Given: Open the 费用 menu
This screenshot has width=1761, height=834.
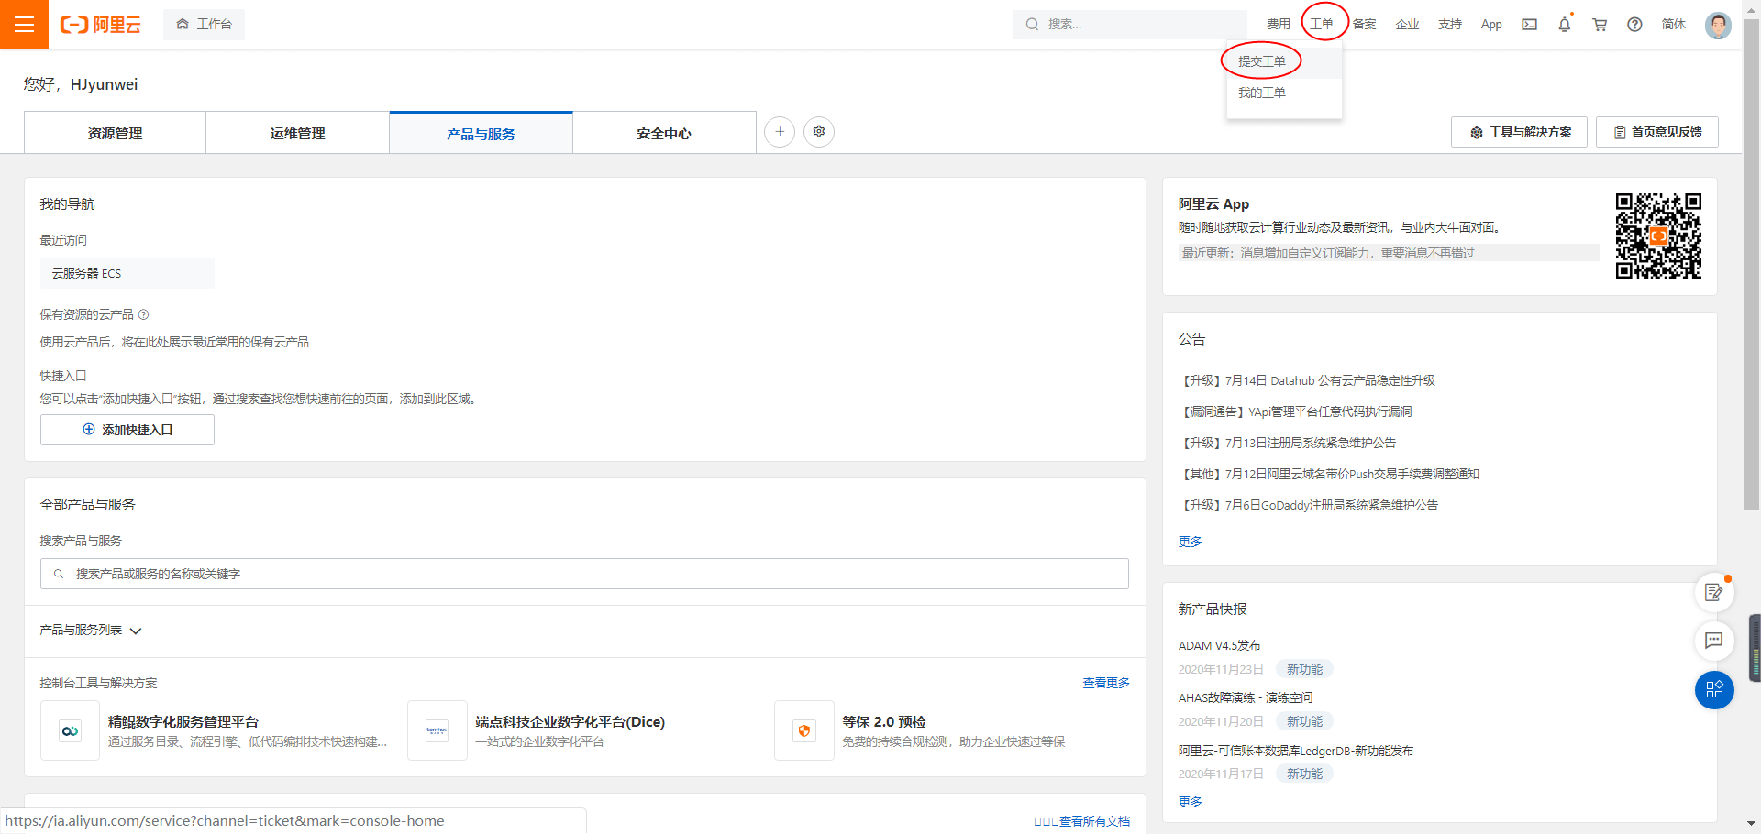Looking at the screenshot, I should coord(1279,25).
